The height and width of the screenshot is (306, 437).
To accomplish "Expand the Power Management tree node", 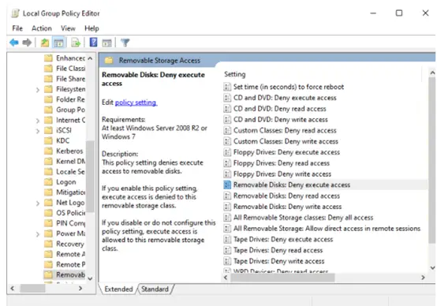I will (38, 234).
